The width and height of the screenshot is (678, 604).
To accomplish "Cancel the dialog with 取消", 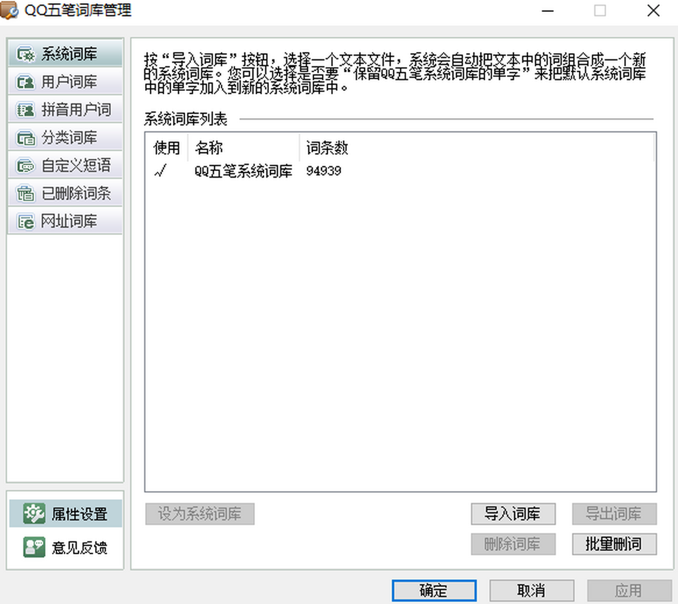I will click(531, 590).
